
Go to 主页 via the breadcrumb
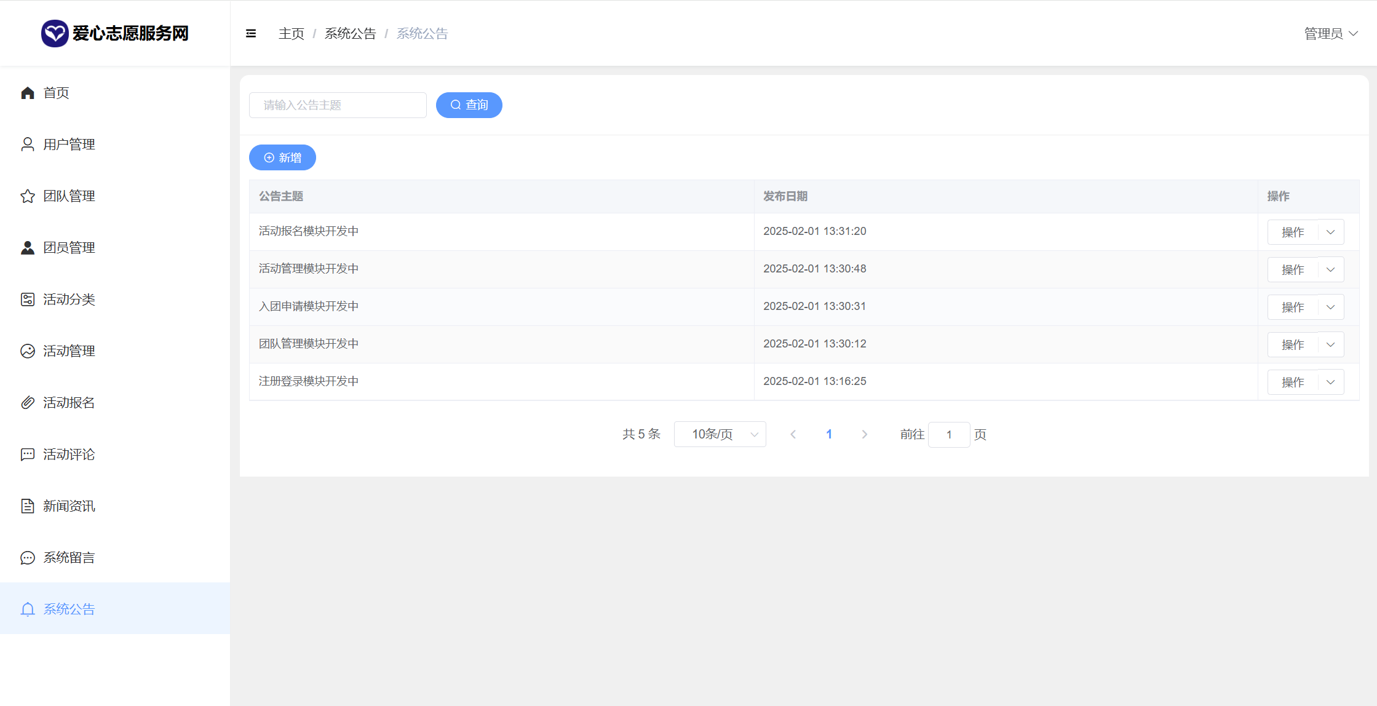pos(292,34)
